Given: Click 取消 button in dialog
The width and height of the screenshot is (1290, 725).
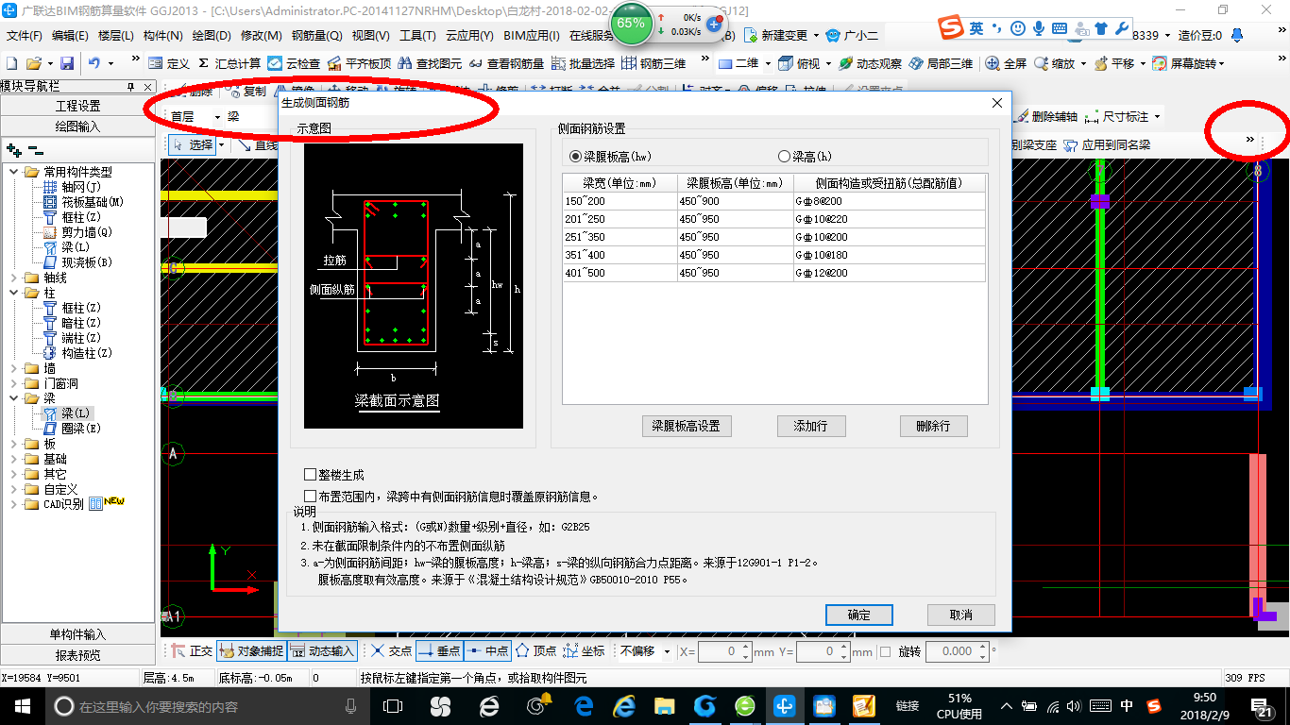Looking at the screenshot, I should point(961,615).
